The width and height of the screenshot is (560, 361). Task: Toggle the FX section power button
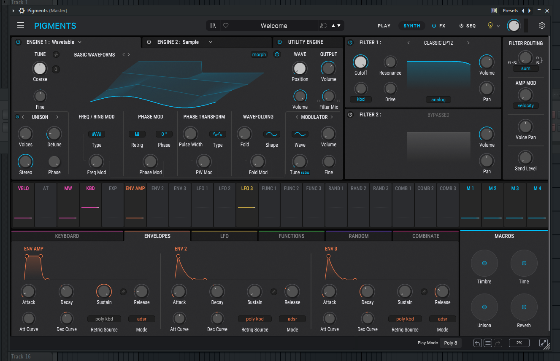pyautogui.click(x=434, y=26)
